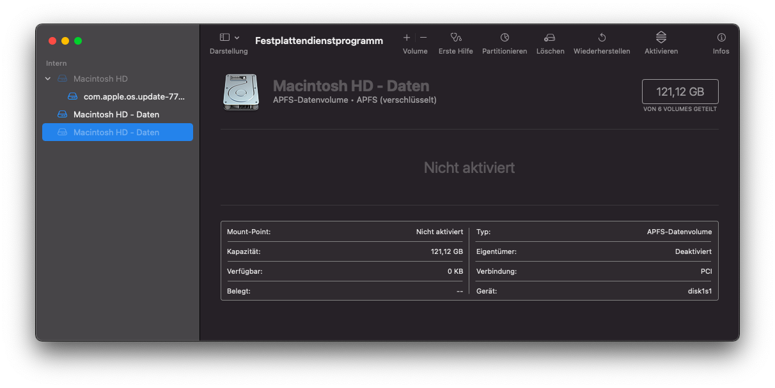
Task: Click the Intern sidebar section header
Action: click(x=56, y=63)
